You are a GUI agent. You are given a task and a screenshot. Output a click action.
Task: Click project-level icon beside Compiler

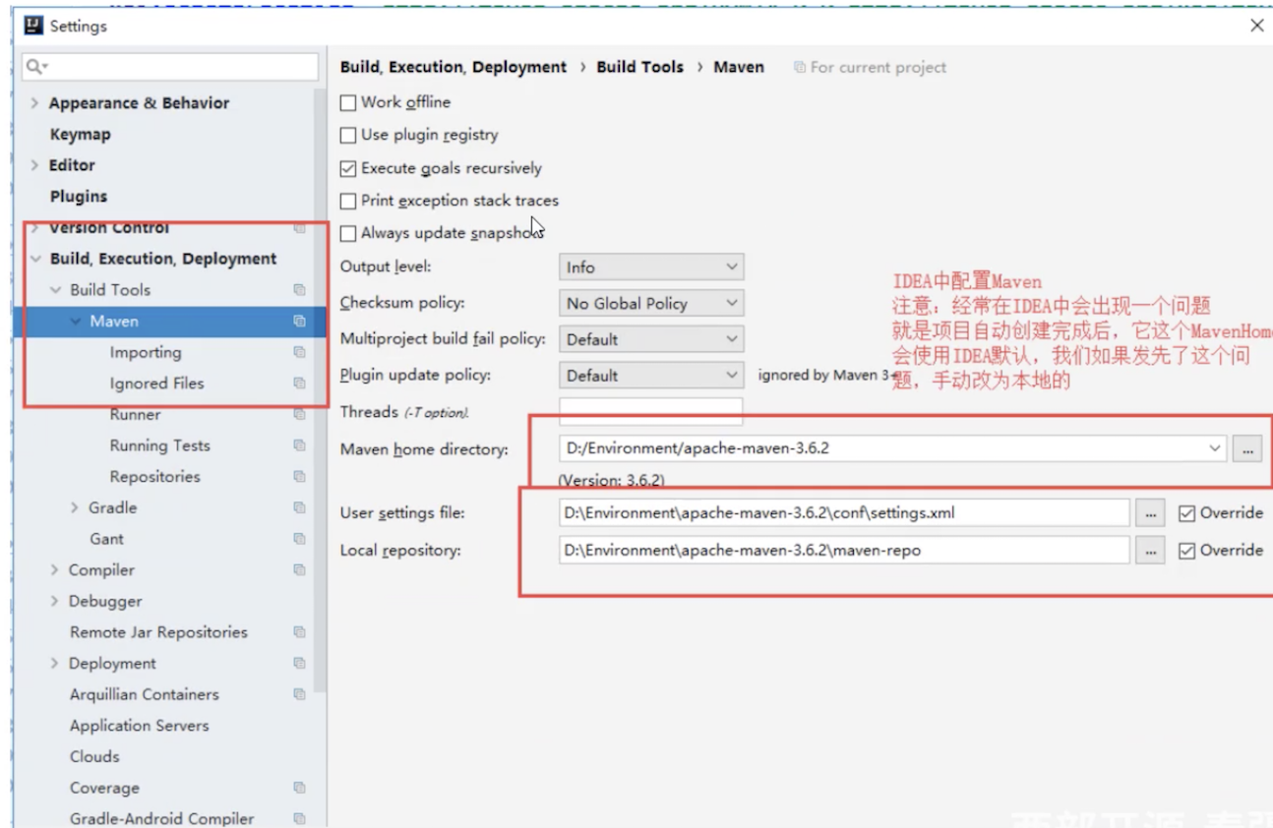(299, 570)
